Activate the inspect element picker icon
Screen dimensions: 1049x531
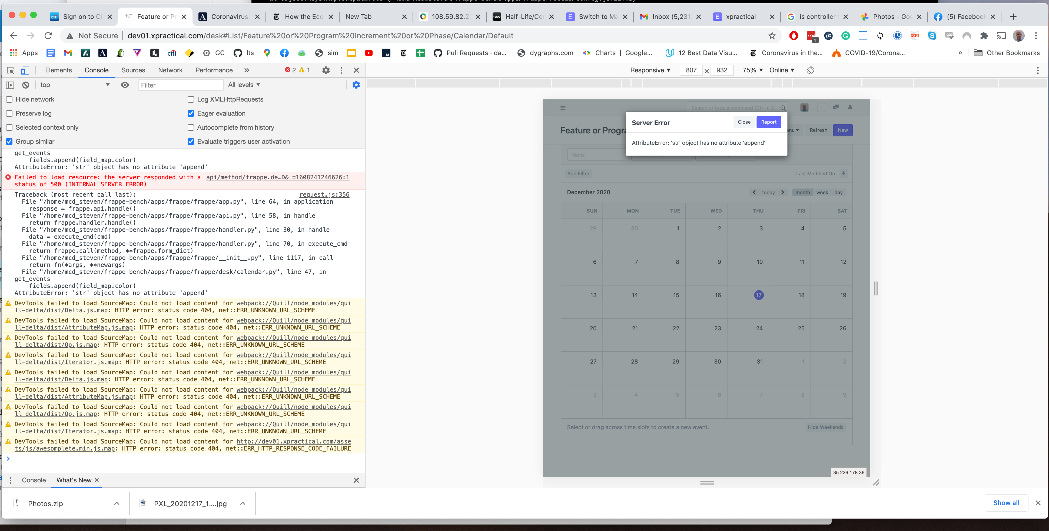click(x=11, y=70)
